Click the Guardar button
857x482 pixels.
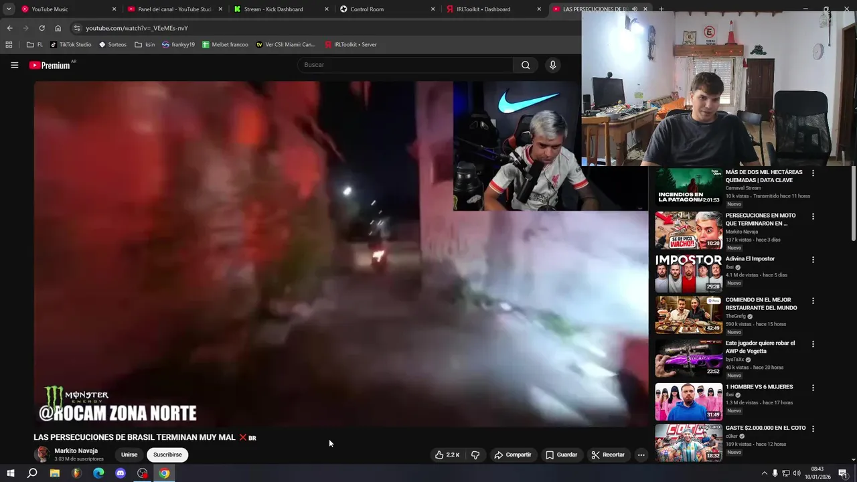point(561,455)
